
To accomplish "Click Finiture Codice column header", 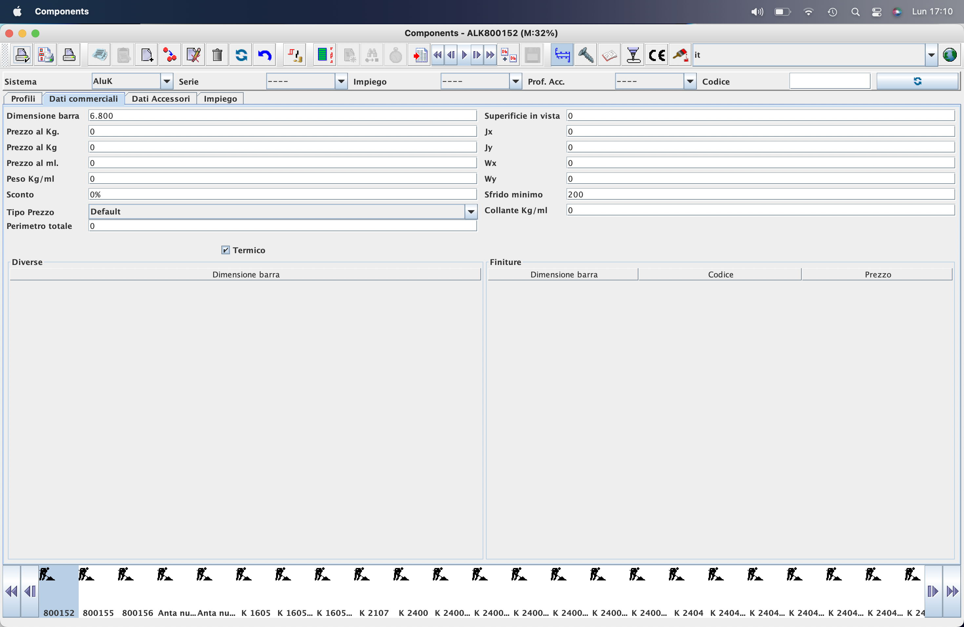I will click(720, 274).
